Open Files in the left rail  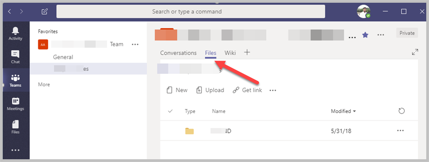coord(16,127)
